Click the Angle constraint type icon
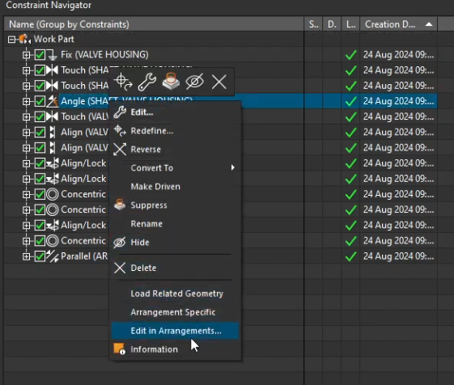Viewport: 454px width, 385px height. click(x=53, y=101)
